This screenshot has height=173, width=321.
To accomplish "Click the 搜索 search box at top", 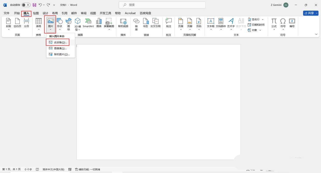I will pos(160,5).
